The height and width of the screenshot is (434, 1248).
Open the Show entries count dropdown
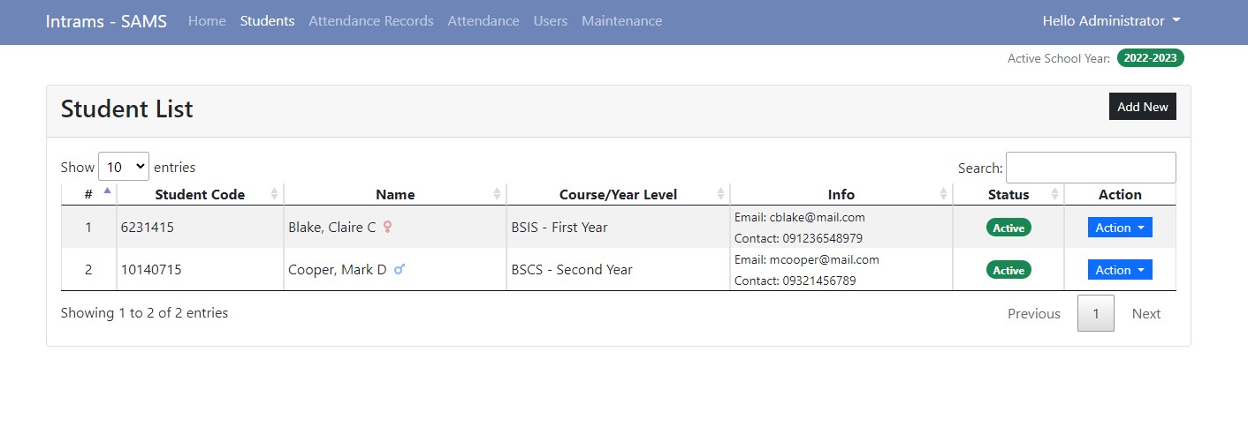pyautogui.click(x=124, y=166)
